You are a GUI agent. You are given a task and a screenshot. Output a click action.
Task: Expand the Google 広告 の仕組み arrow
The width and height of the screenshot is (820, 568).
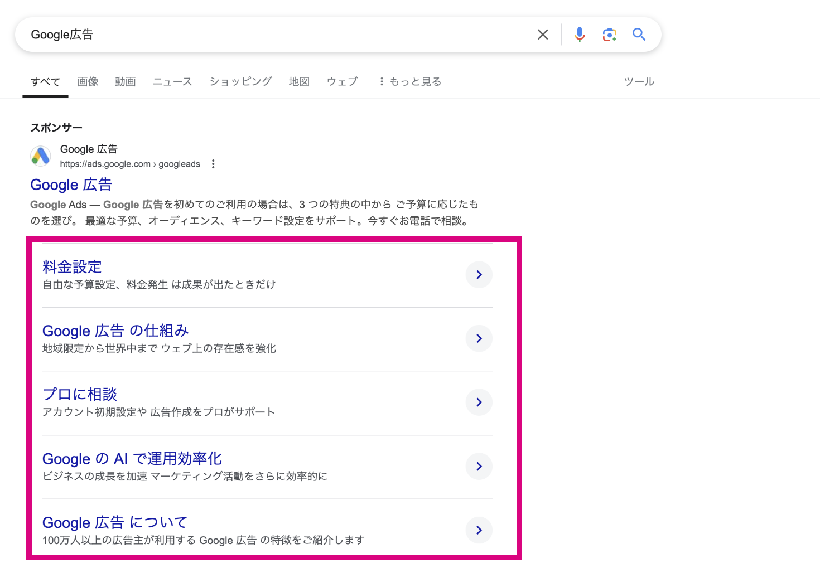coord(479,338)
